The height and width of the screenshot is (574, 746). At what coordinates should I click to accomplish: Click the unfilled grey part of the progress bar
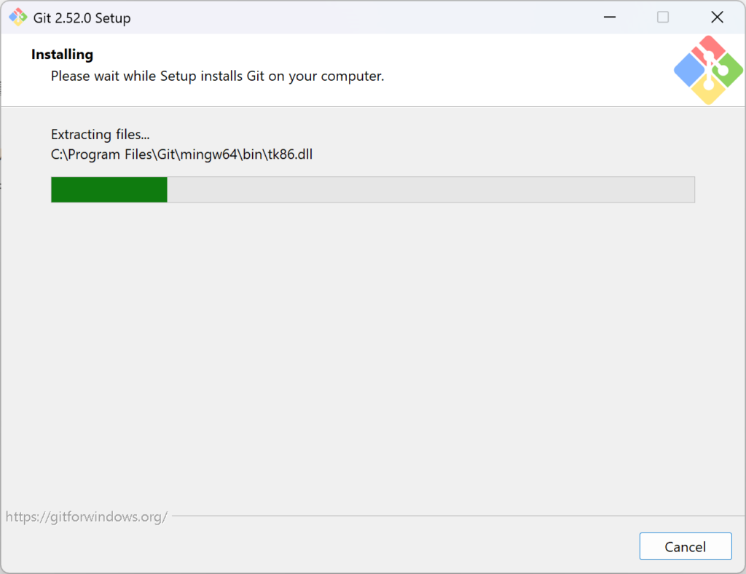point(430,189)
